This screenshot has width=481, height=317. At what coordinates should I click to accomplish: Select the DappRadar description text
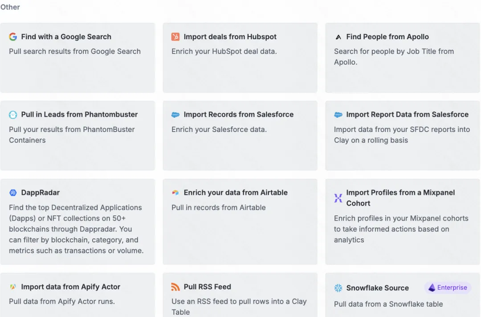77,229
